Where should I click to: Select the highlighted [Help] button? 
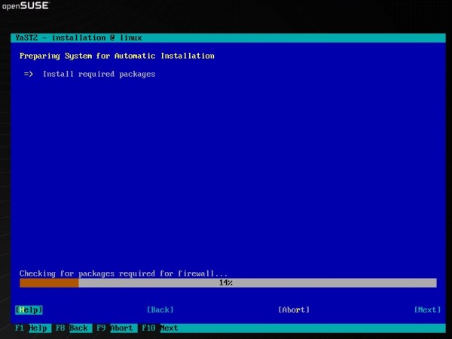tap(29, 310)
